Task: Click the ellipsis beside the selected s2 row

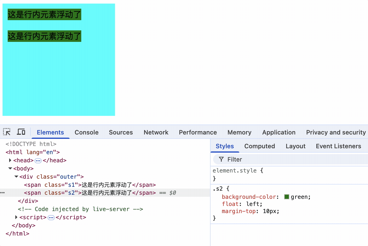Action: [x=3, y=193]
